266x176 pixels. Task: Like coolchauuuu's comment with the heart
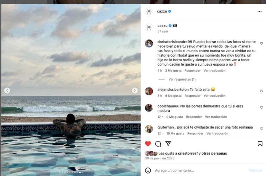tap(261, 108)
